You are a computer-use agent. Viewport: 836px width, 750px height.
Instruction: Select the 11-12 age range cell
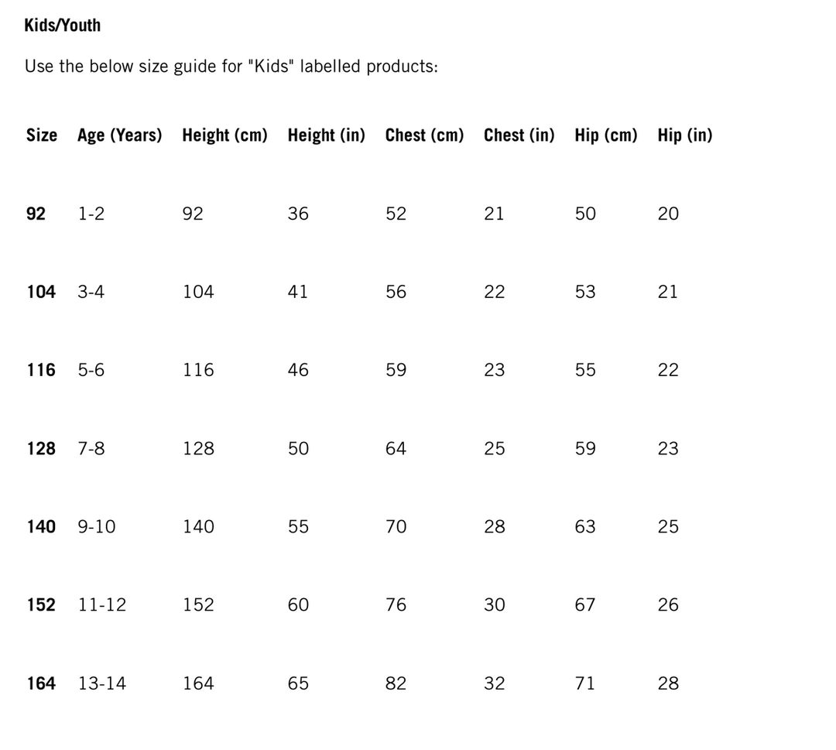101,604
